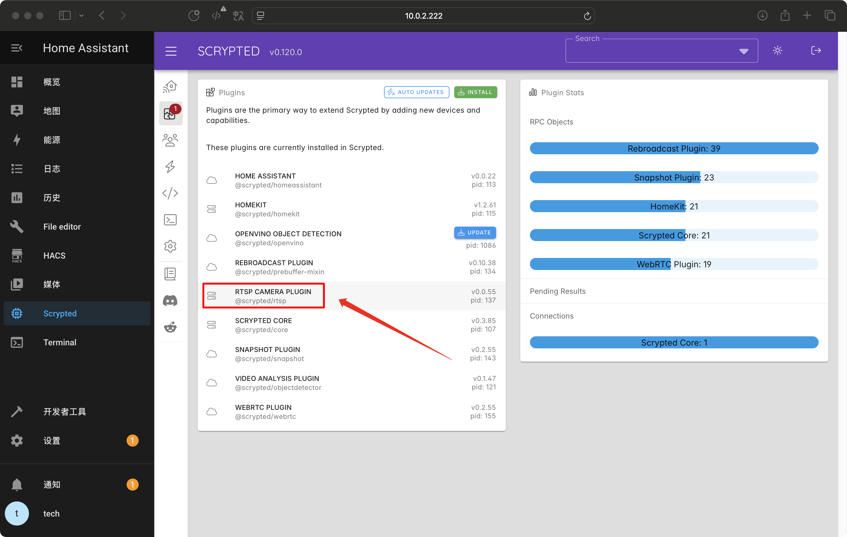
Task: Click the Safari address bar
Action: 423,16
